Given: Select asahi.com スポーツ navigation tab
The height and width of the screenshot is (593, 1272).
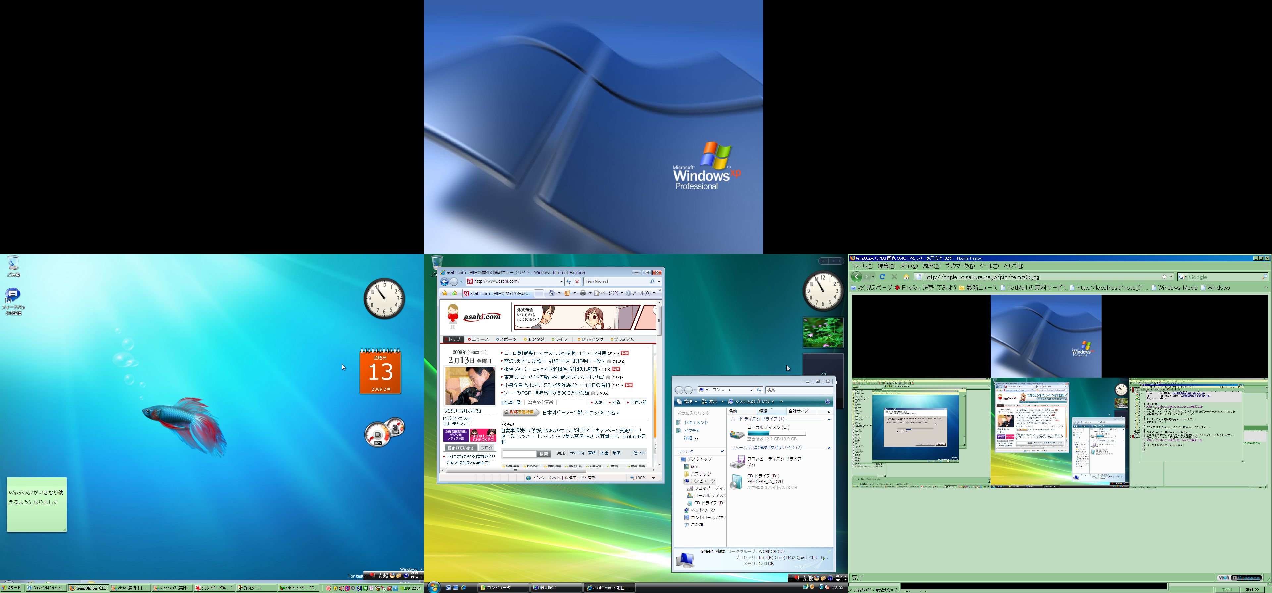Looking at the screenshot, I should pos(506,340).
